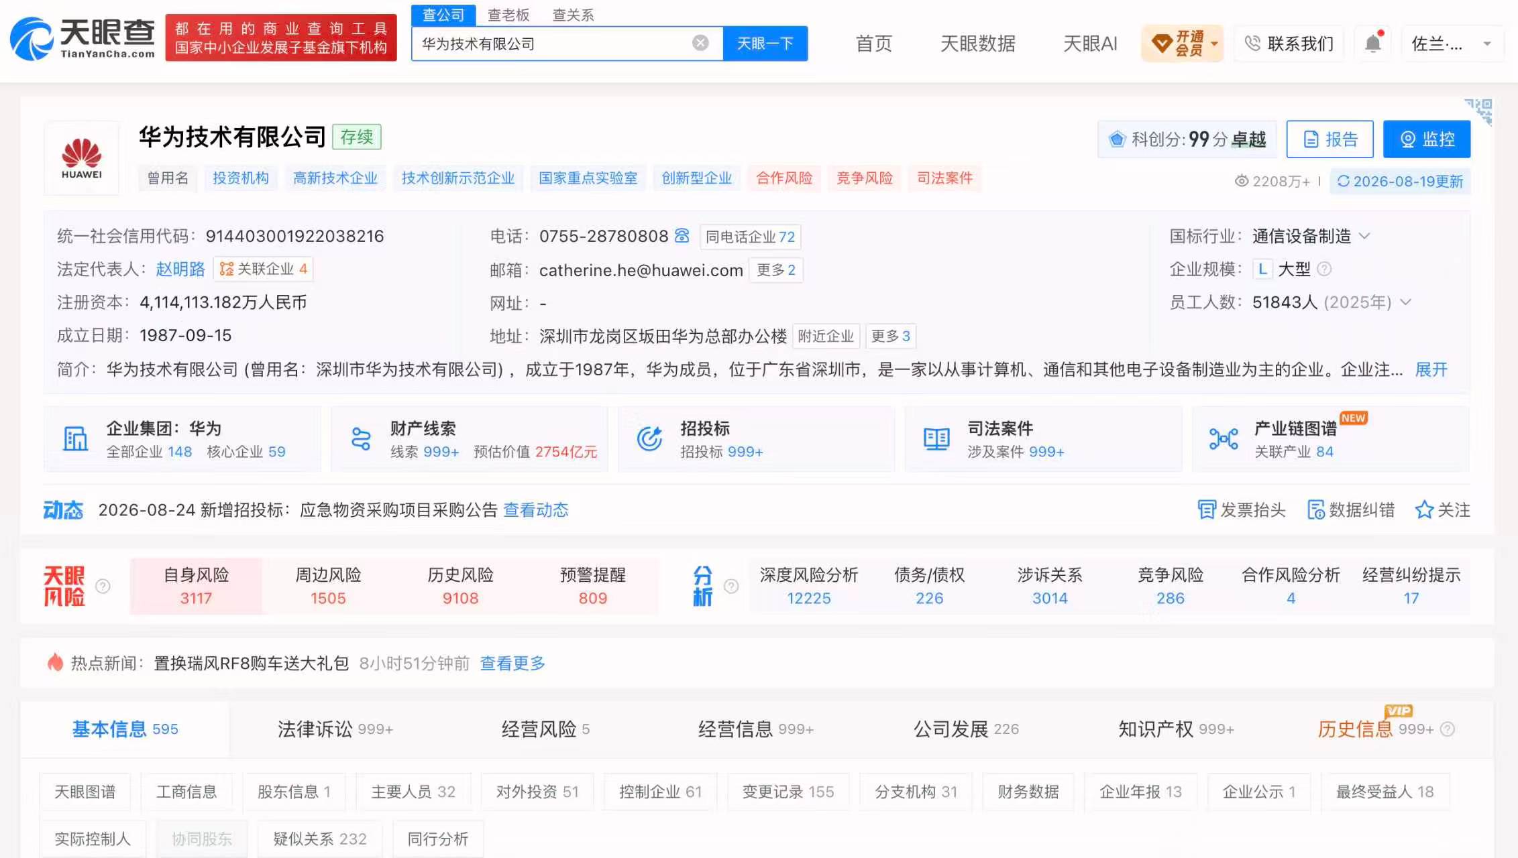Click the Huawei company logo

pyautogui.click(x=82, y=158)
